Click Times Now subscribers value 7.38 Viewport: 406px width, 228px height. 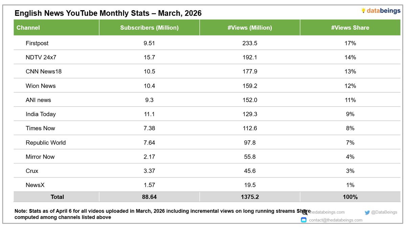149,128
